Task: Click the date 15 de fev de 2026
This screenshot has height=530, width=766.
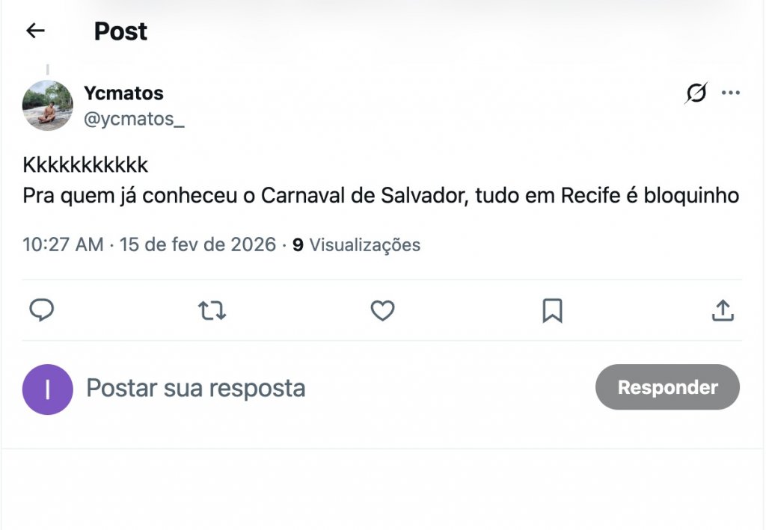Action: click(x=198, y=244)
